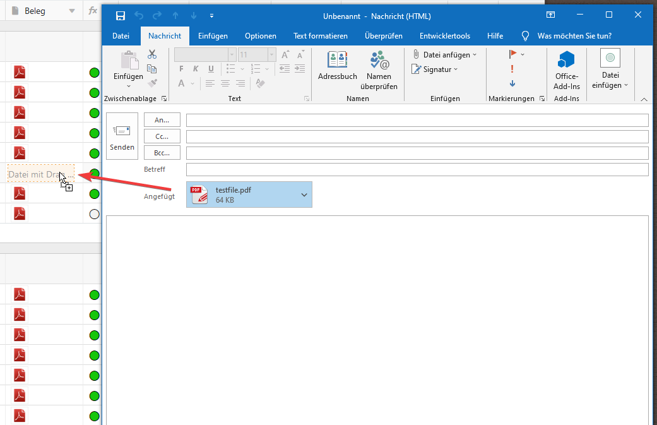Go to next item with the down arrow

coord(194,16)
